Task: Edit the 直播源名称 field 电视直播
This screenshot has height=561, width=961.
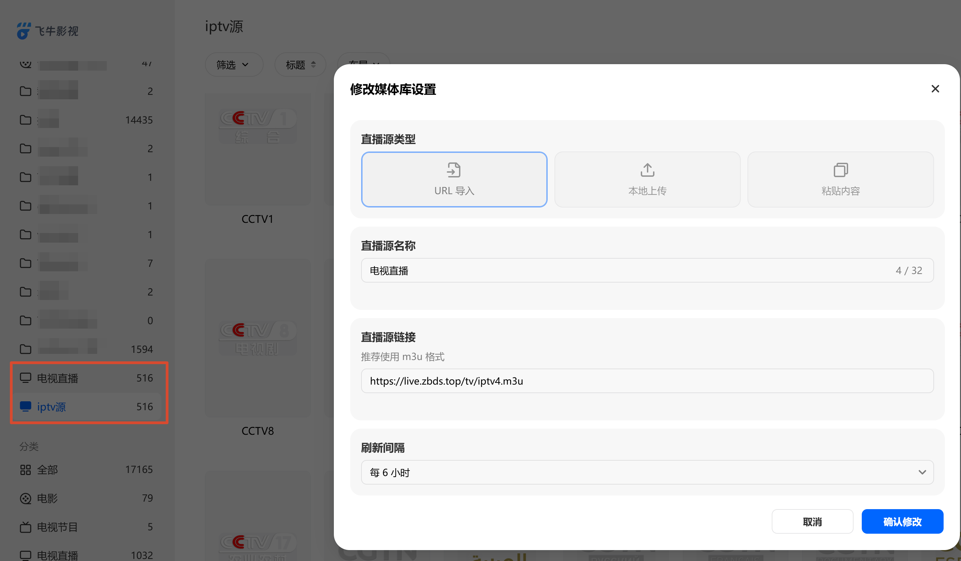Action: 647,271
